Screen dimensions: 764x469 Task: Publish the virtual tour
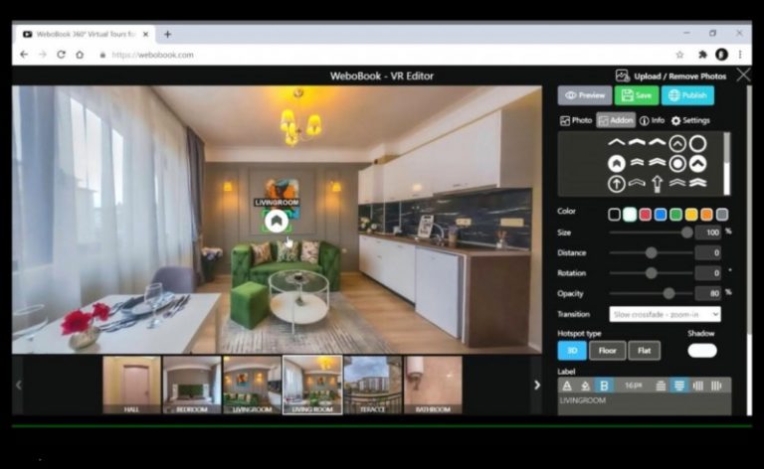[x=687, y=95]
